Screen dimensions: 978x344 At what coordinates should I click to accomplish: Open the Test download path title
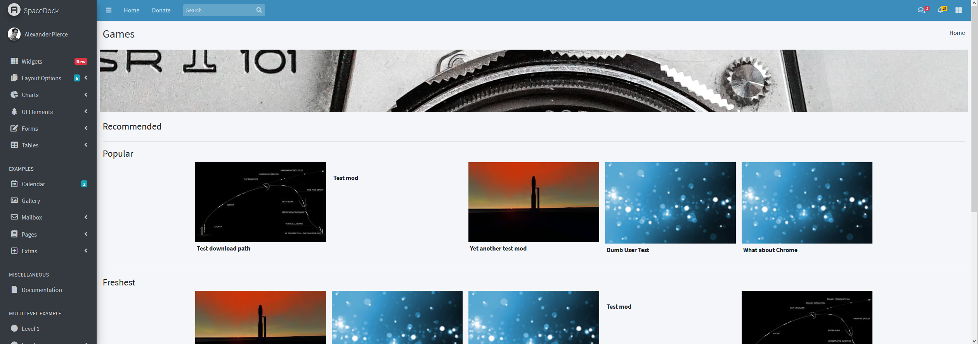pyautogui.click(x=224, y=248)
